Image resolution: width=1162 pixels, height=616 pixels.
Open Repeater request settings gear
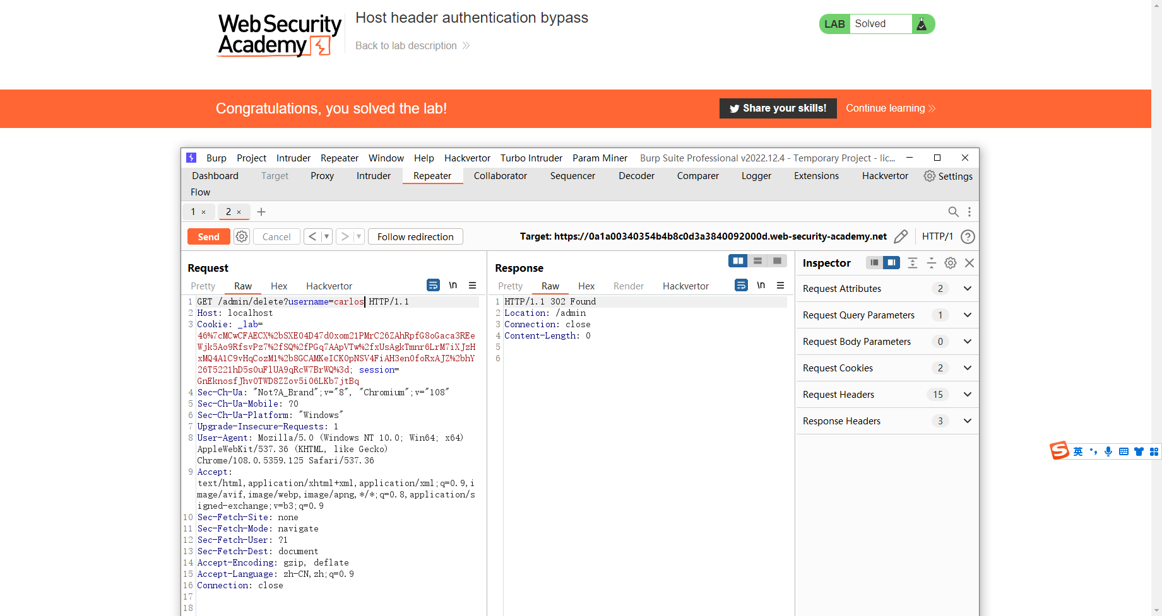(242, 236)
